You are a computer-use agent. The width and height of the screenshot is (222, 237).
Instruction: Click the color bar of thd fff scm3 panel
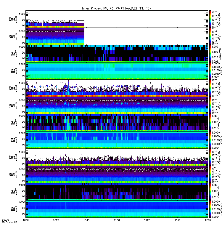coord(210,105)
